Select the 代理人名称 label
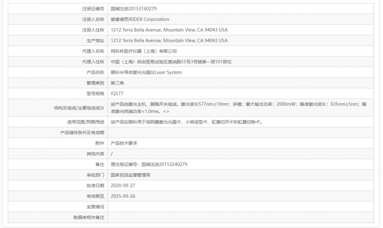383x228 pixels. [x=93, y=51]
